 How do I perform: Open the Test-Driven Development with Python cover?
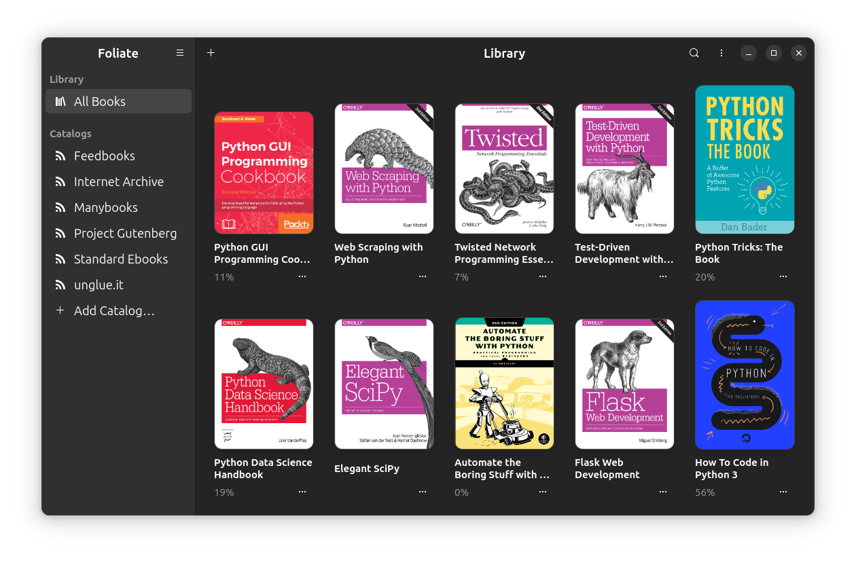(624, 168)
